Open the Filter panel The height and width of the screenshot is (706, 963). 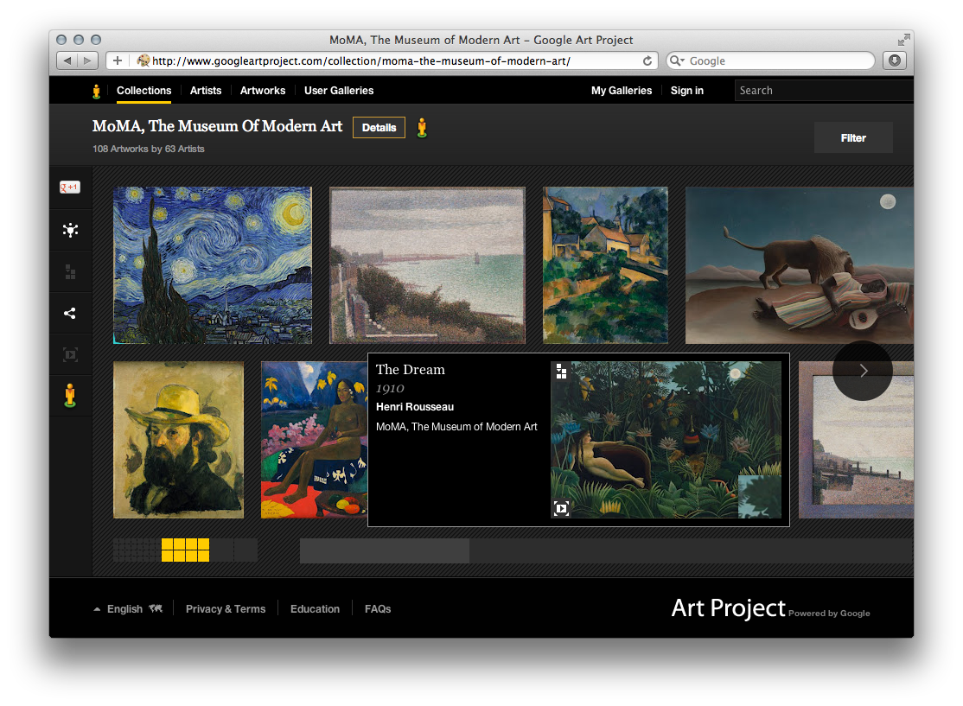pyautogui.click(x=852, y=137)
